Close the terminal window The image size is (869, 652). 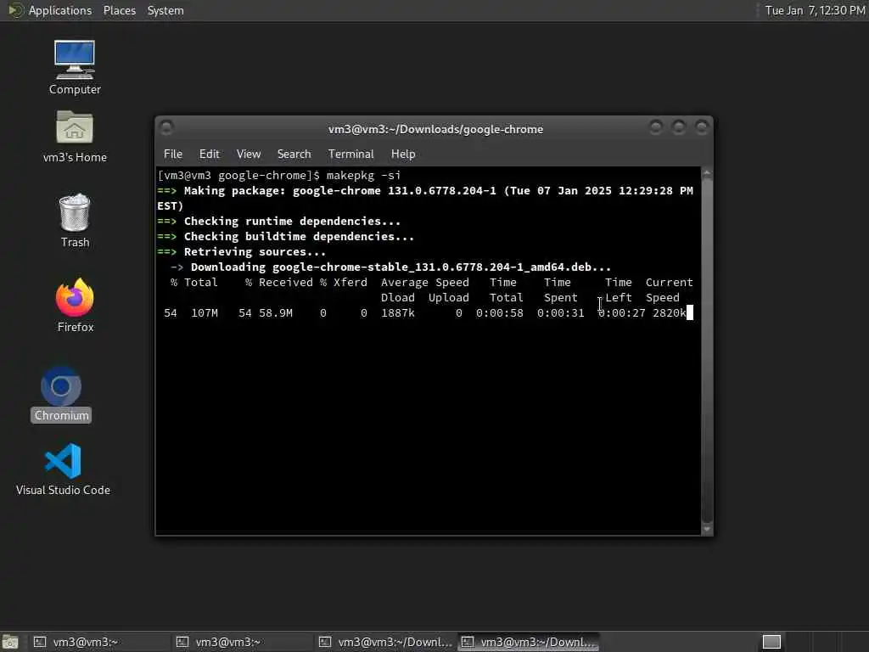pyautogui.click(x=701, y=128)
